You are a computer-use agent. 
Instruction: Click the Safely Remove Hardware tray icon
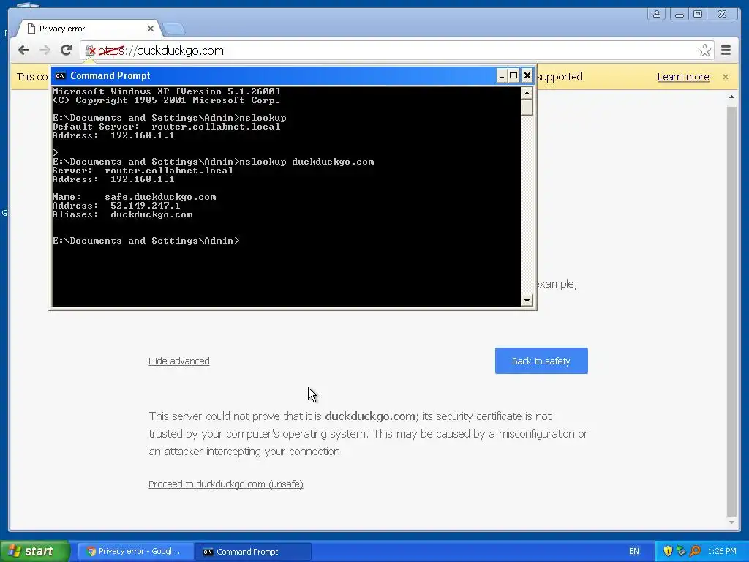point(682,551)
